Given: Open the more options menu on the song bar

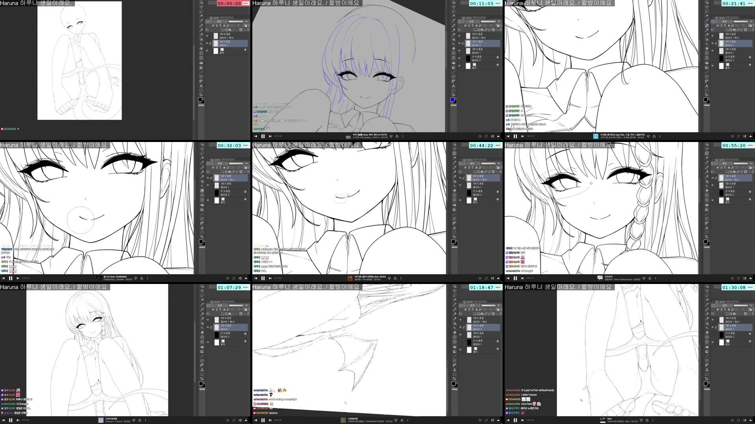Looking at the screenshot, I should [403, 136].
